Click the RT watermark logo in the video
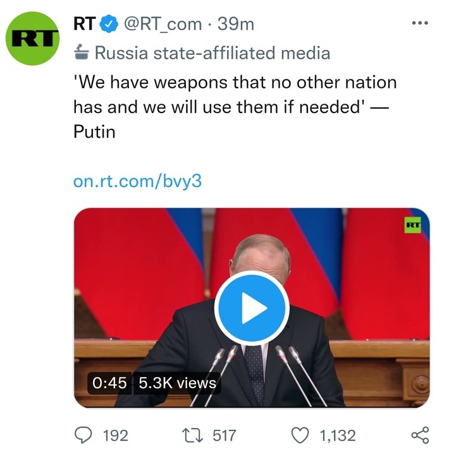 coord(412,224)
